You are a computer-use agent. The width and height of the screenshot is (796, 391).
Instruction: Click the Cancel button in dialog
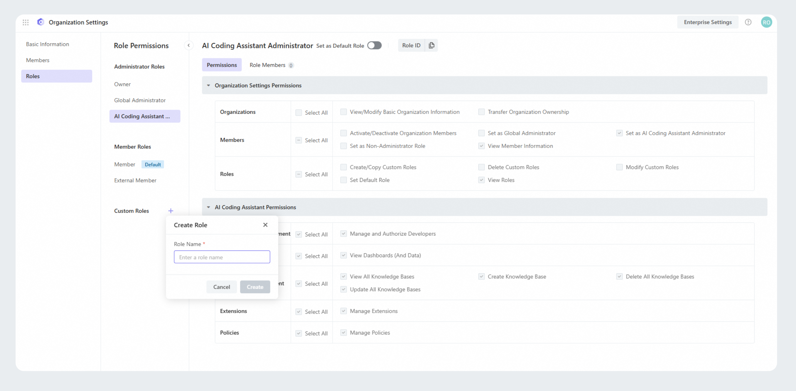(x=222, y=287)
